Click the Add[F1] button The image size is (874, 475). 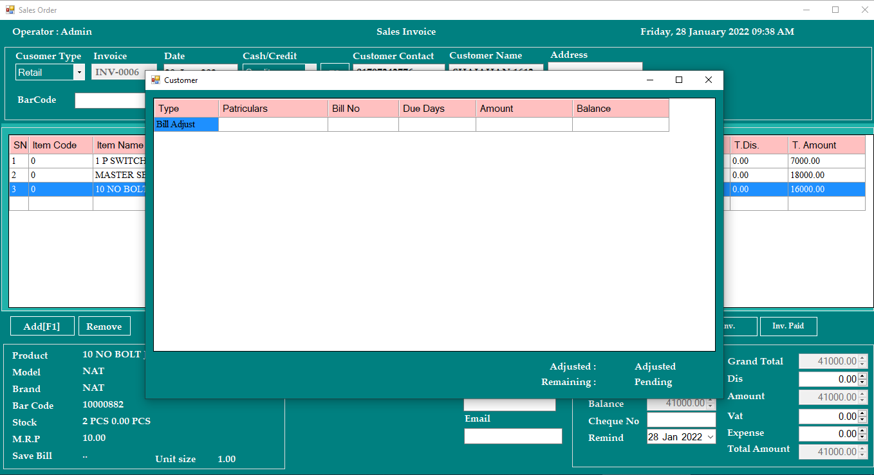pos(41,326)
